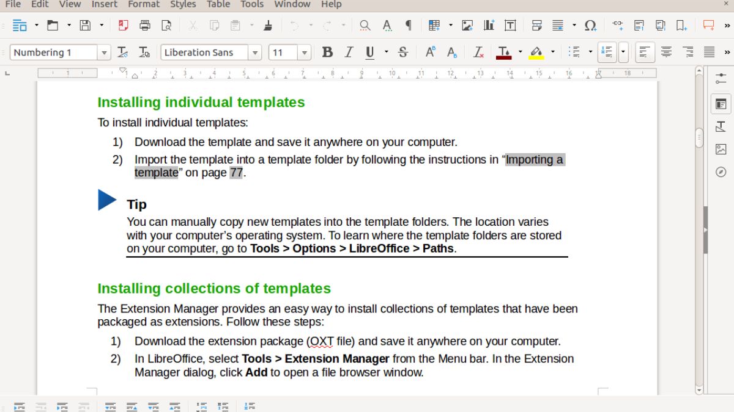Image resolution: width=734 pixels, height=412 pixels.
Task: Open the Numbering 1 paragraph style dropdown
Action: pos(104,52)
